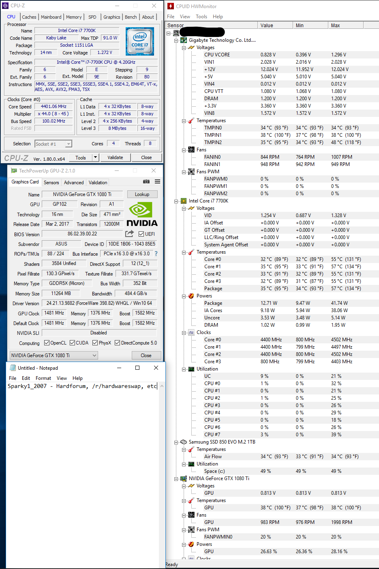The image size is (379, 569).
Task: Switch to the Mainboard tab in CPU-Z
Action: point(51,17)
